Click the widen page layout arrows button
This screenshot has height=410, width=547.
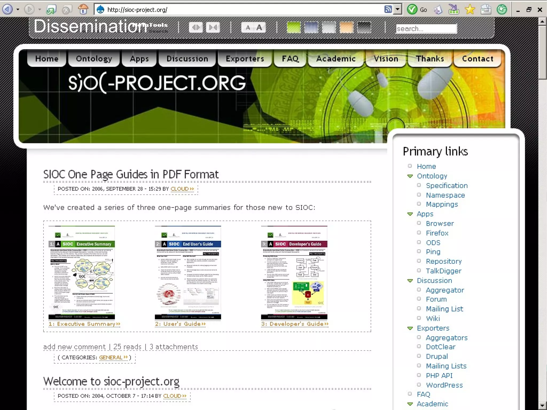[196, 27]
